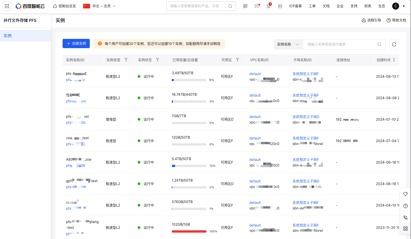Image resolution: width=411 pixels, height=239 pixels.
Task: Open 系统预定义子网D link in 增强型 row
Action: coord(306,117)
